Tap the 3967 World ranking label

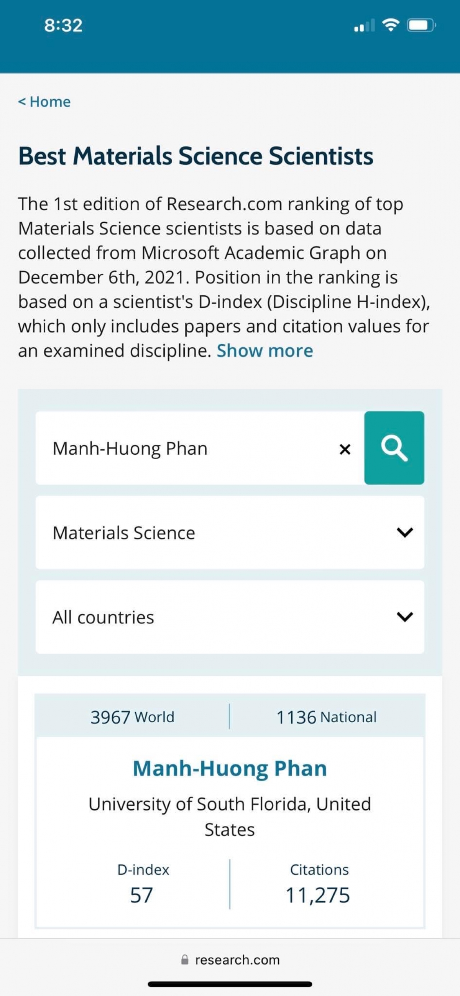point(132,717)
